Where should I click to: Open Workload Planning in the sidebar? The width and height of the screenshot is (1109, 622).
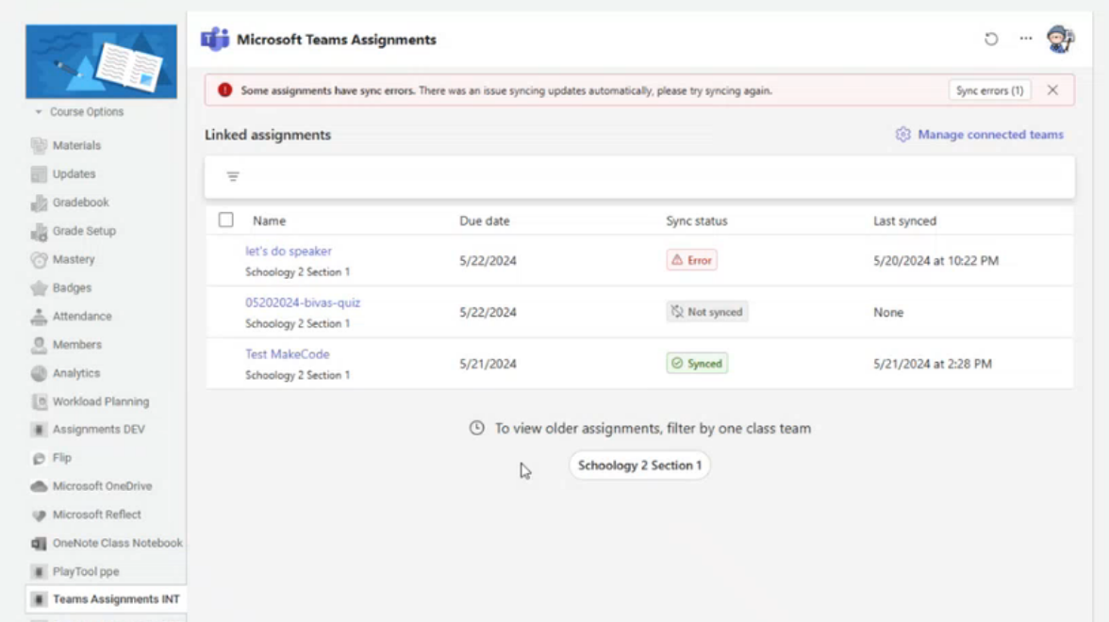coord(100,401)
